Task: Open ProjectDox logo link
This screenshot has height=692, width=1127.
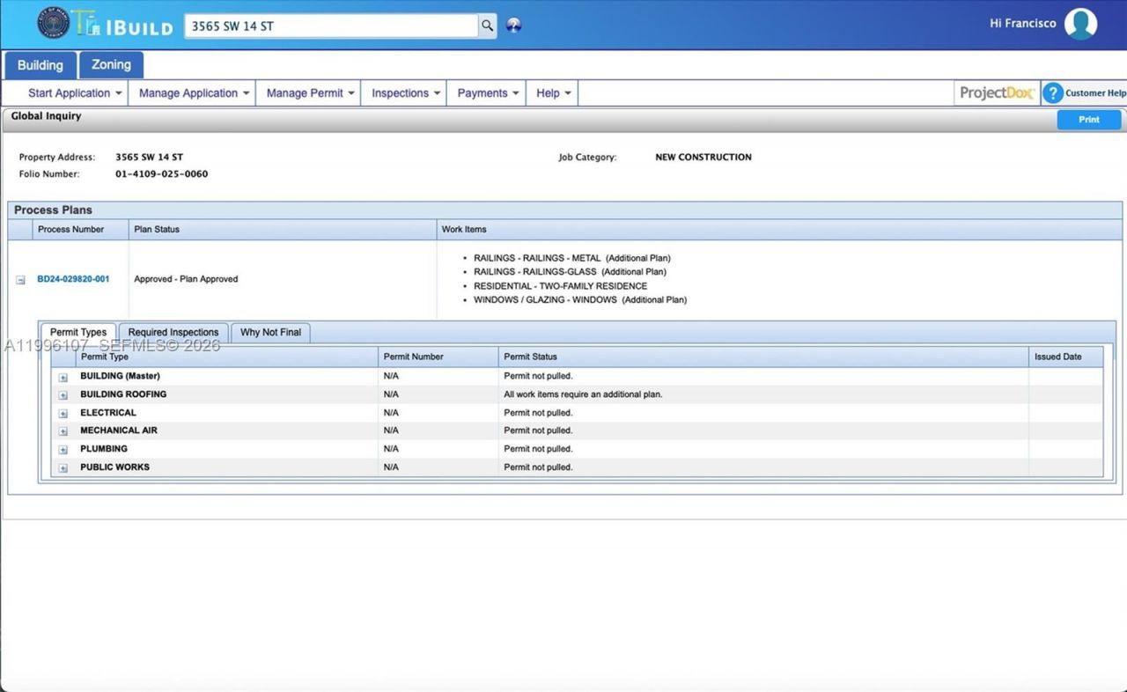Action: click(997, 93)
